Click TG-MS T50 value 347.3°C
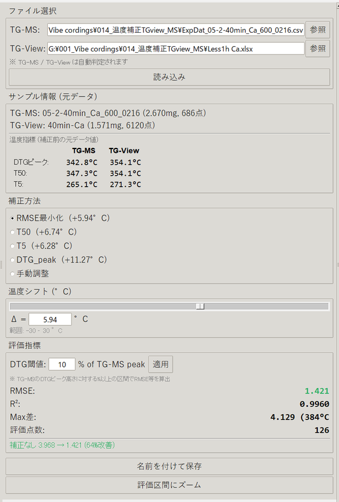339x502 pixels. click(x=82, y=173)
